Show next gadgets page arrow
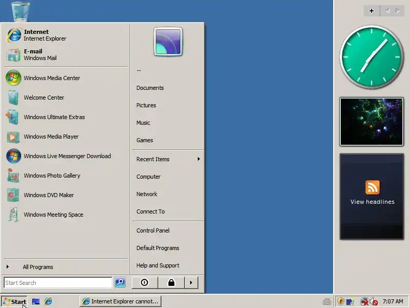Viewport: 410px width, 308px height. [x=398, y=11]
